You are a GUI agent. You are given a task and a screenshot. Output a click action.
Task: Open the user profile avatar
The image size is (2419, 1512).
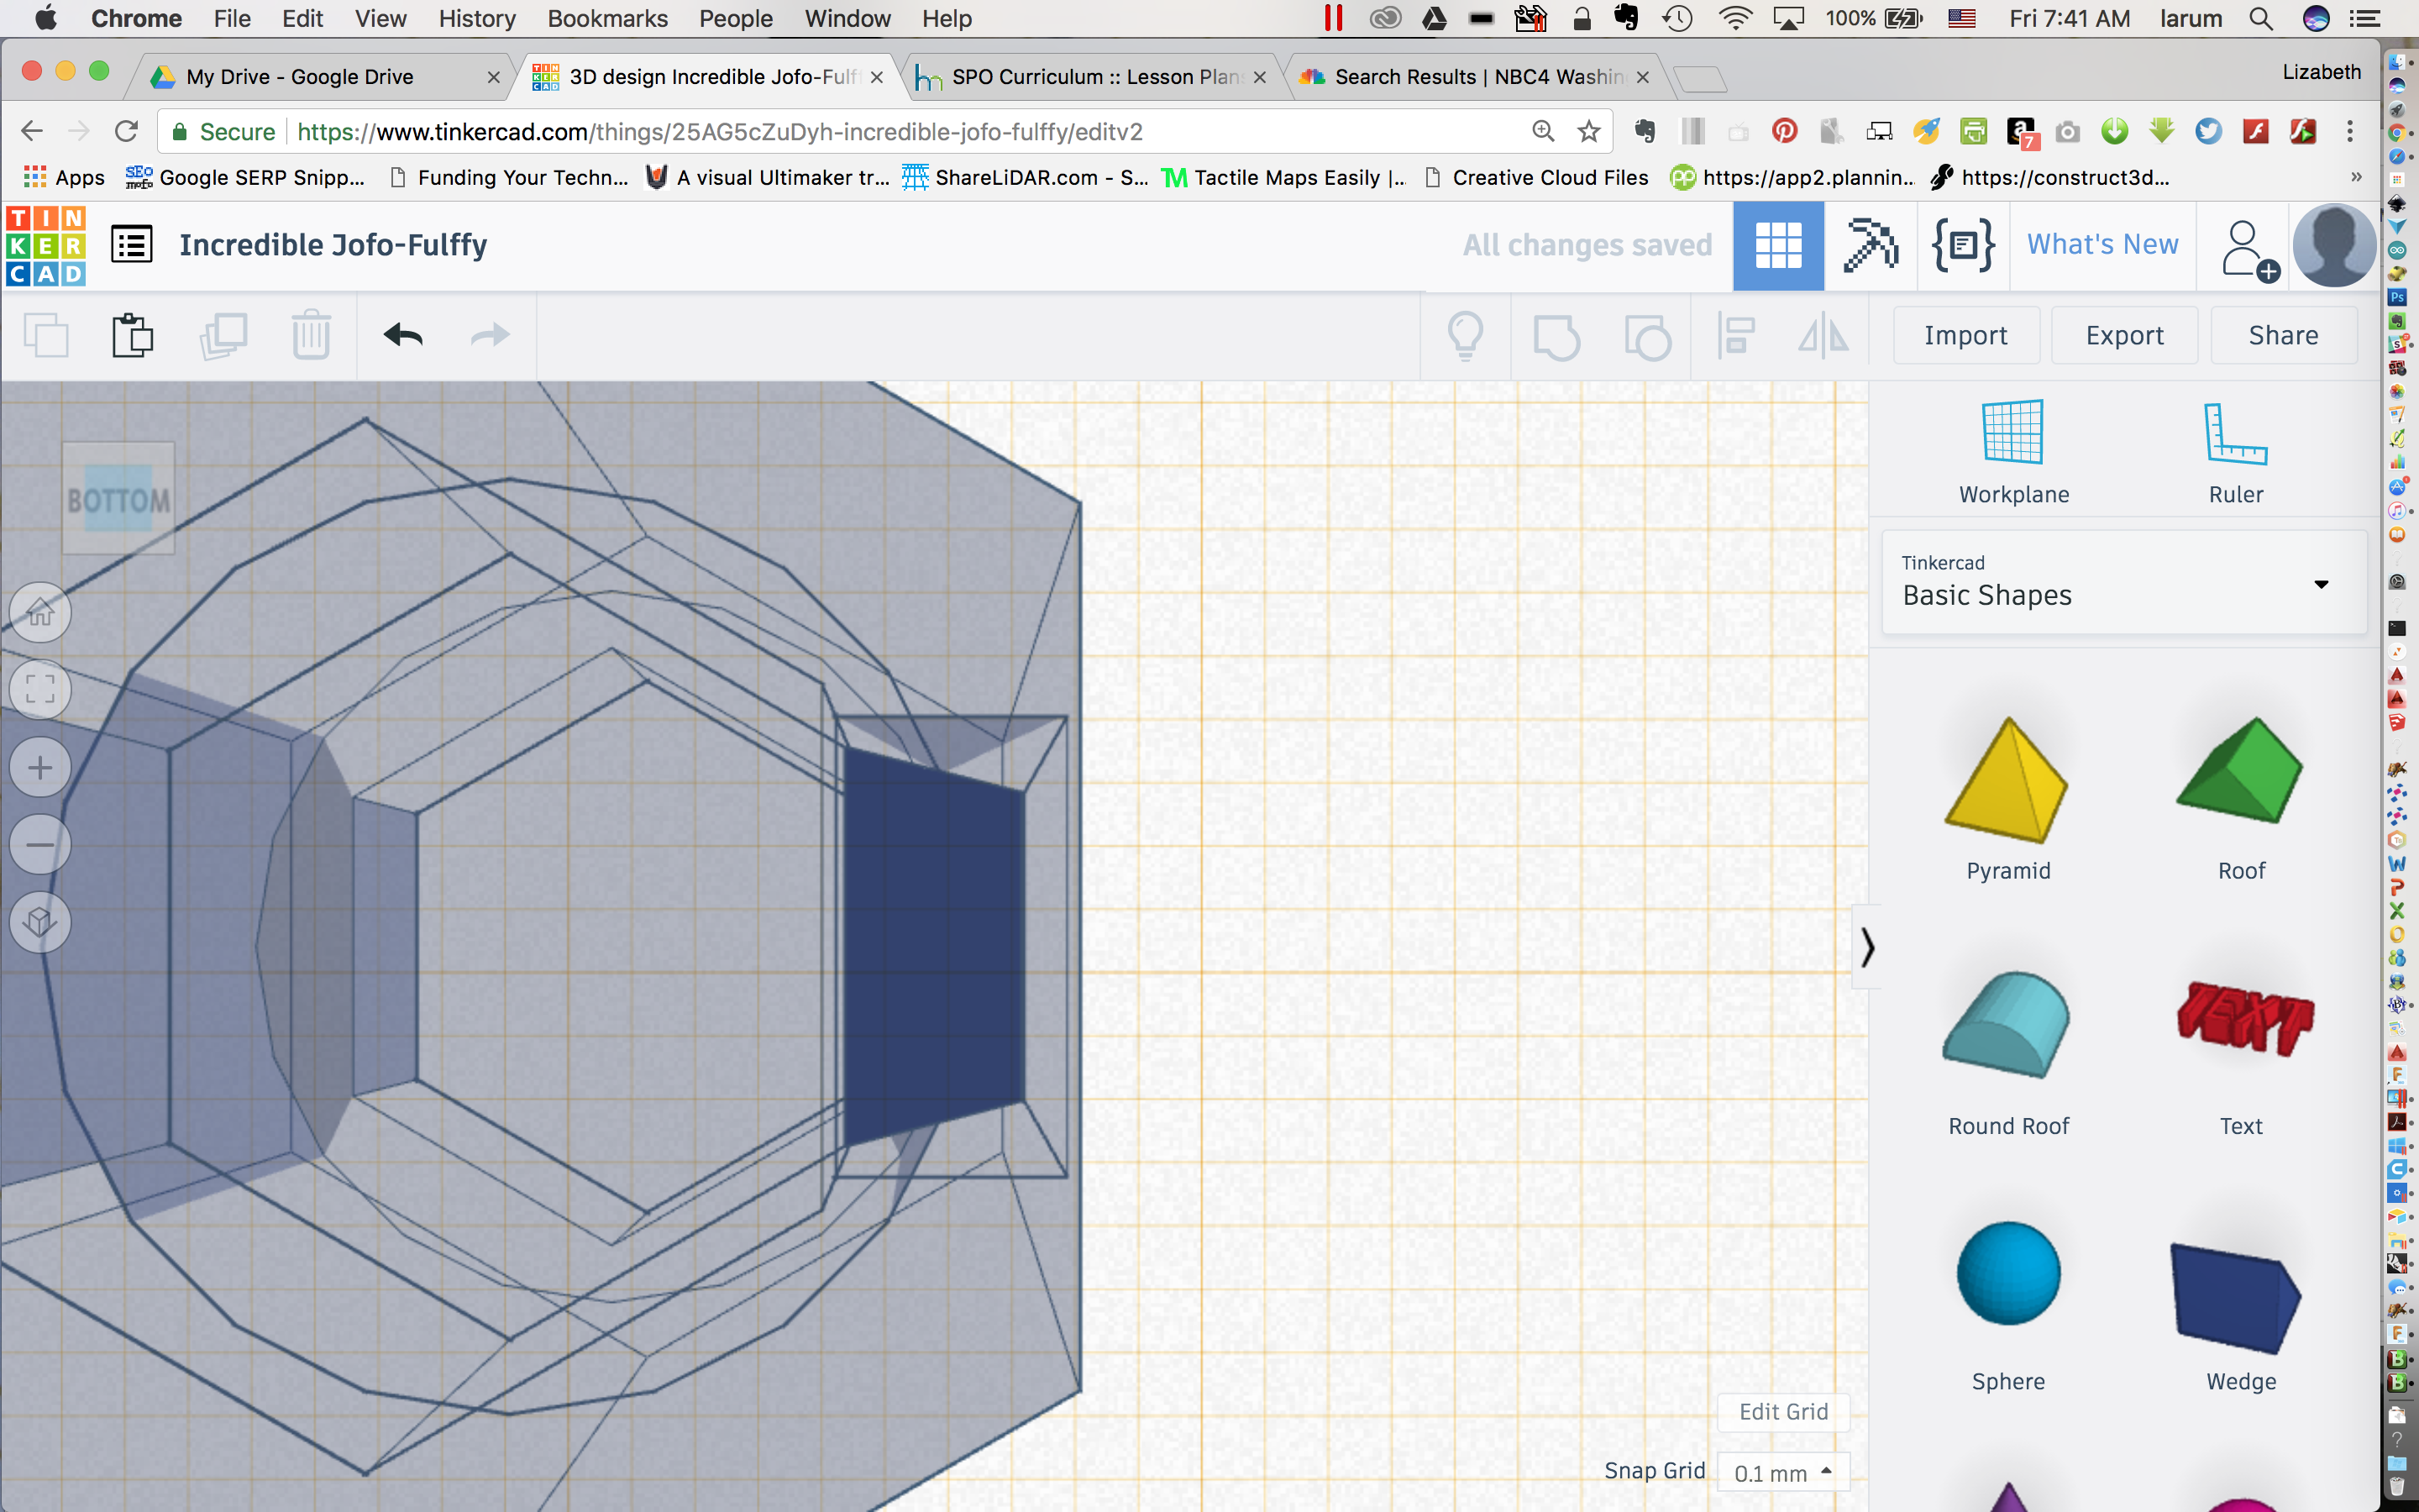point(2334,246)
